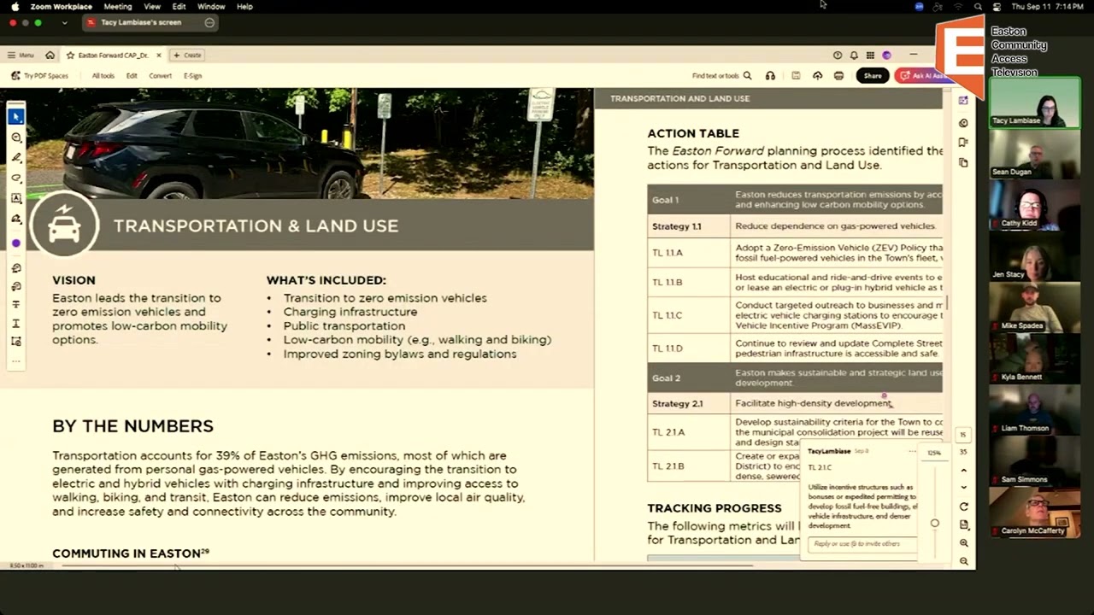Zoom in with the plus magnifier
1094x615 pixels.
click(963, 543)
